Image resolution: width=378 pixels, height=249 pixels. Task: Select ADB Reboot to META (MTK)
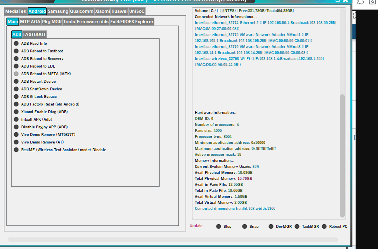42,74
